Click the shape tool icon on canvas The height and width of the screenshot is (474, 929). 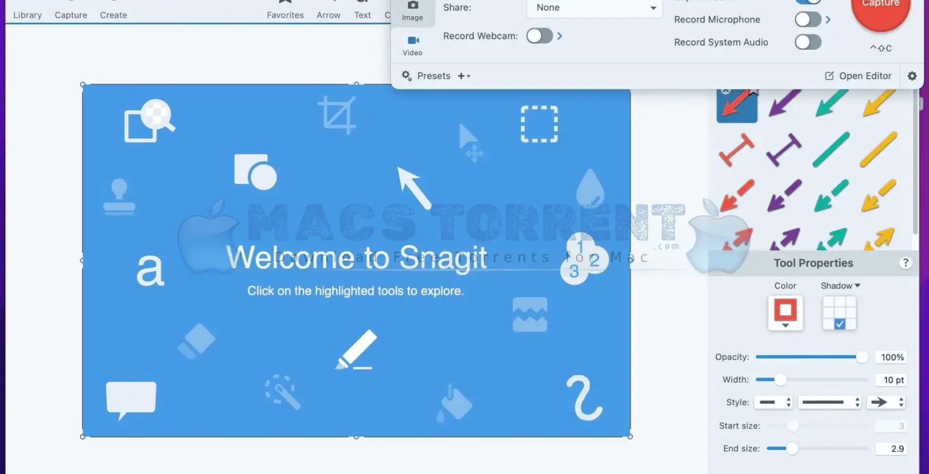[255, 172]
